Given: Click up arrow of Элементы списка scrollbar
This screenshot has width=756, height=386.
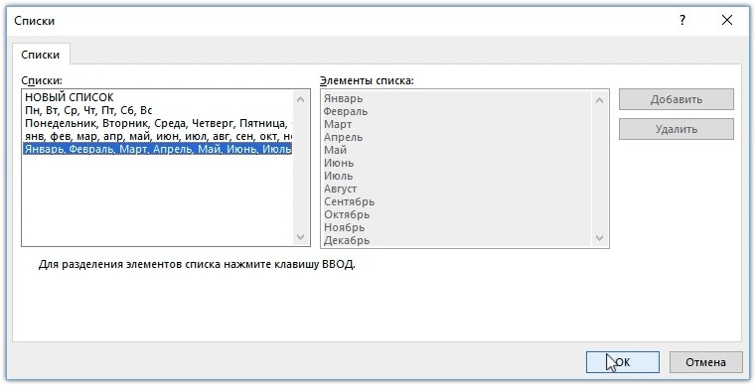Looking at the screenshot, I should click(599, 100).
